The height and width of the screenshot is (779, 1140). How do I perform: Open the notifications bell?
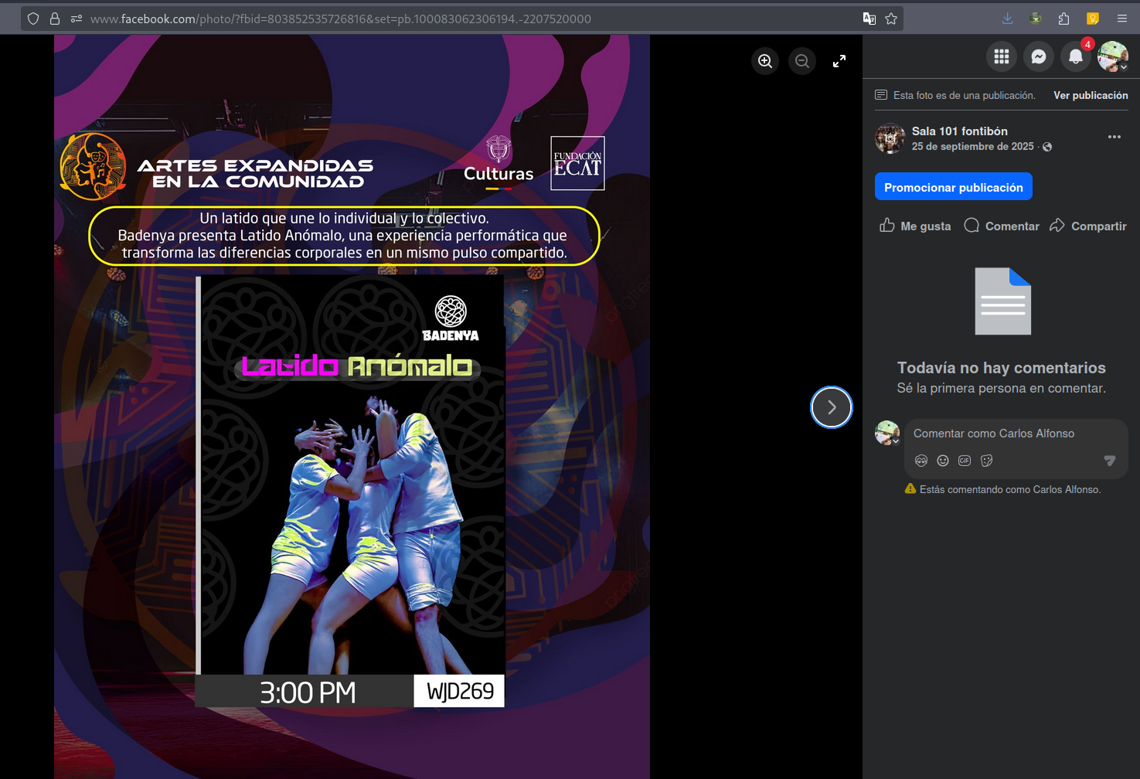point(1076,56)
